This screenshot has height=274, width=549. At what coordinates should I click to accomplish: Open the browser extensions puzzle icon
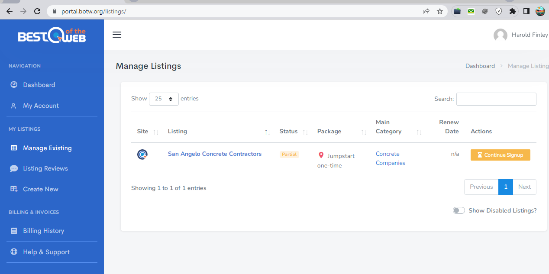[x=513, y=11]
